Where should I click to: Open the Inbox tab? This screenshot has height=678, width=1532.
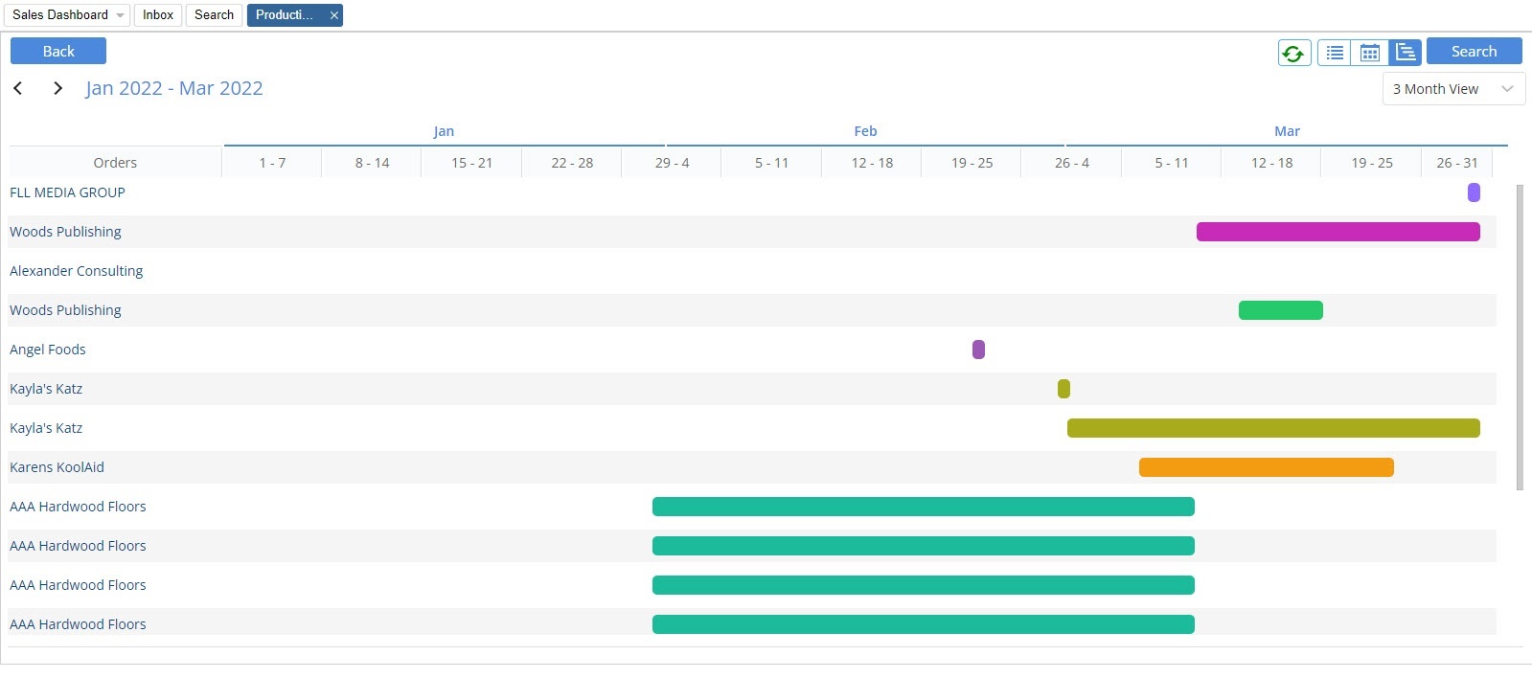(x=158, y=15)
